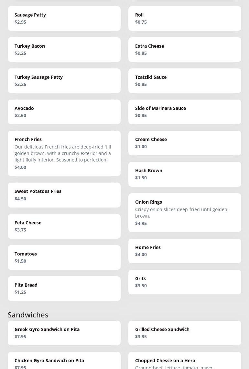
Task: Select Pita Bread for $1.25
Action: tap(64, 289)
